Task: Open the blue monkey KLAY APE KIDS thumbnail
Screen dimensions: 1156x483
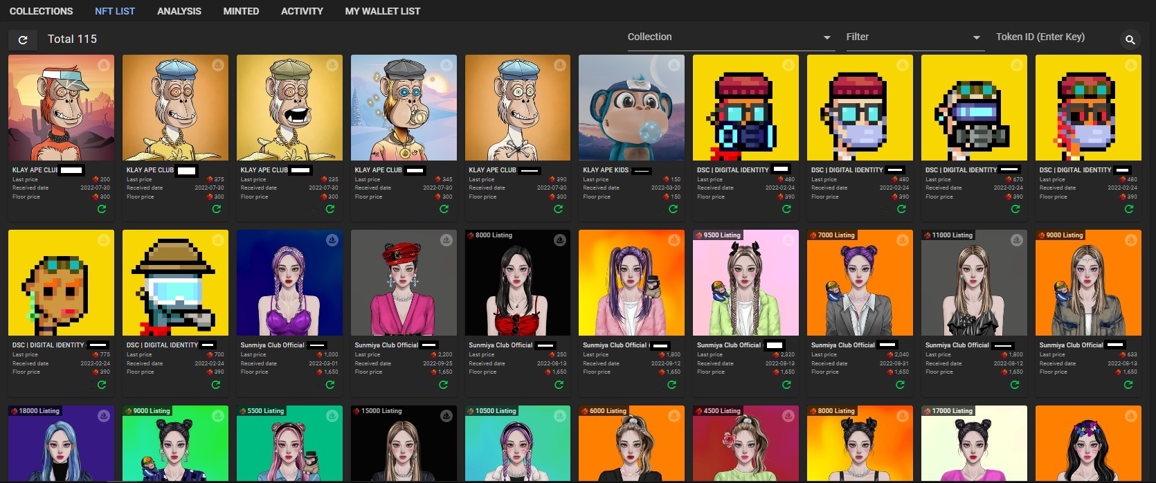Action: [631, 107]
